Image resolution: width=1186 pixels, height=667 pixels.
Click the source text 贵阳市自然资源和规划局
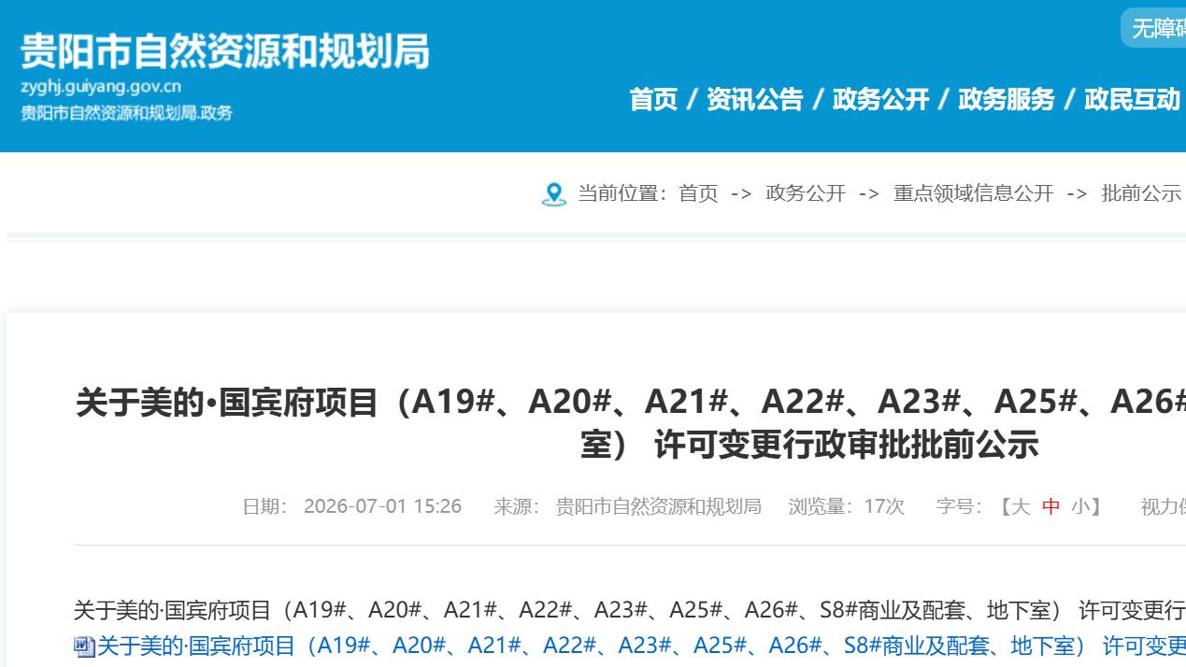pos(658,506)
